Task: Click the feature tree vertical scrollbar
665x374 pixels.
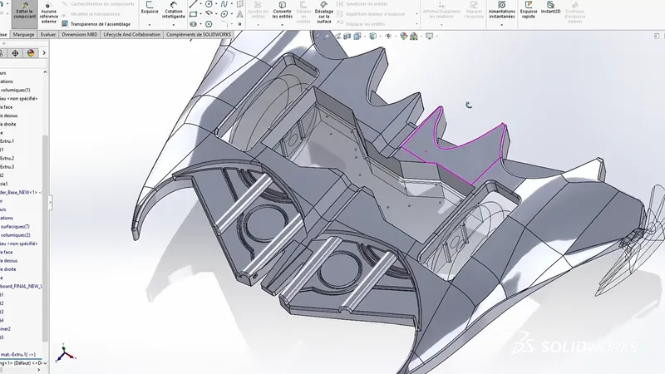Action: (45, 238)
